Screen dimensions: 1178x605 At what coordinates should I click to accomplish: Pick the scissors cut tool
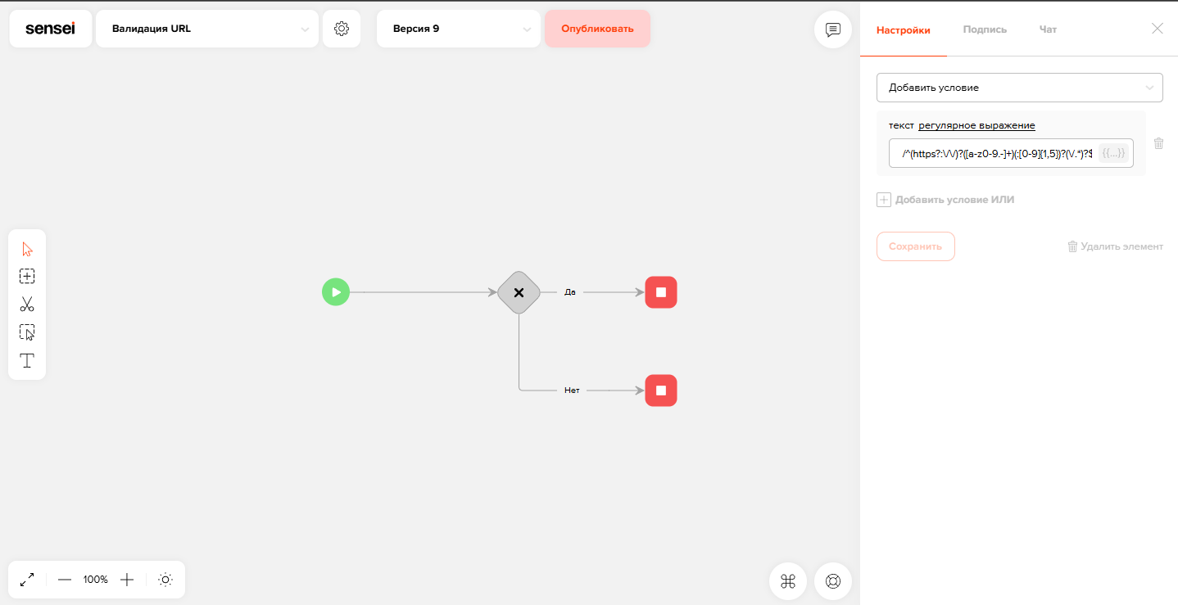[27, 305]
